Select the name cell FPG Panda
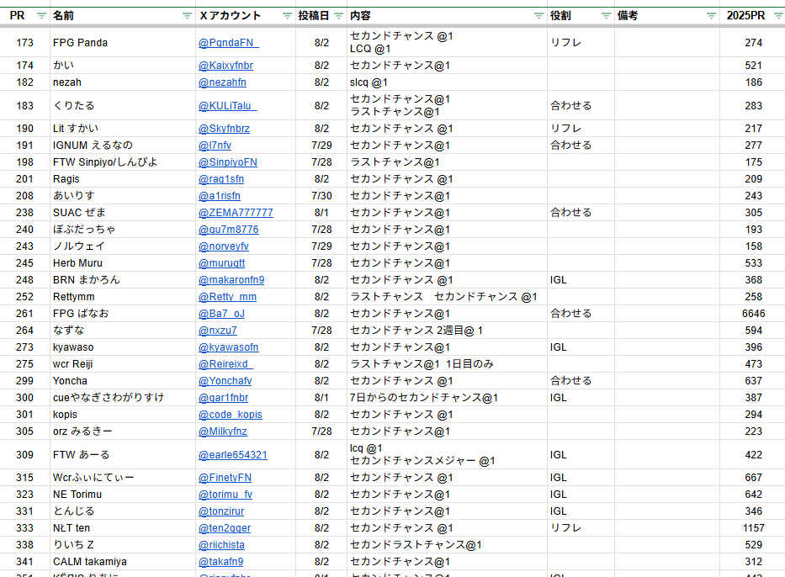Screen dimensions: 785x577 point(123,43)
